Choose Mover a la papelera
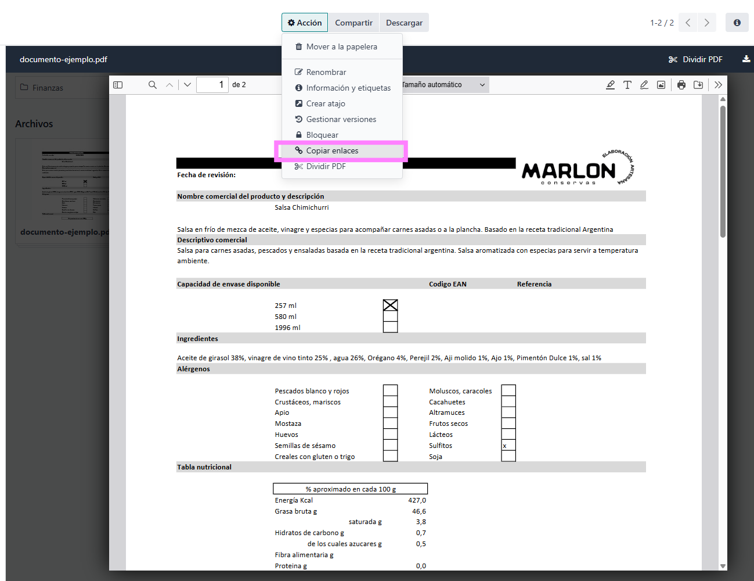Viewport: 754px width, 581px height. 341,46
